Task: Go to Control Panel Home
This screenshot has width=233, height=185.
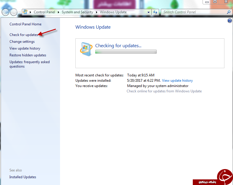Action: (x=25, y=24)
